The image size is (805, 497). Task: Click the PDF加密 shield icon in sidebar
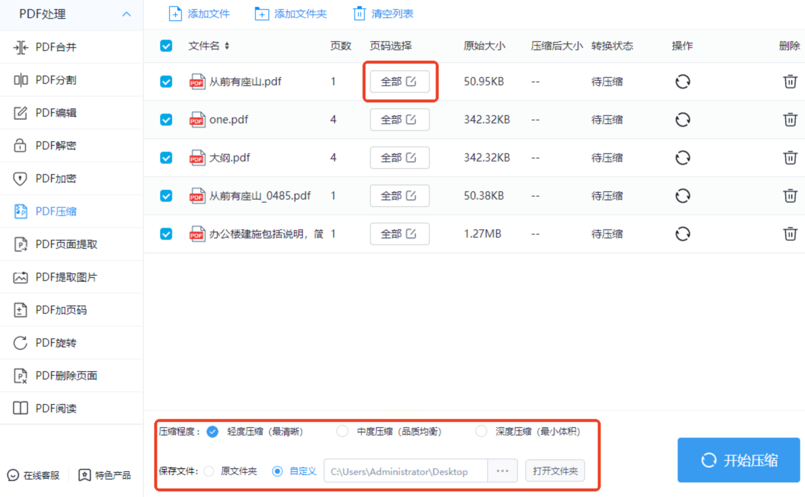pyautogui.click(x=20, y=179)
